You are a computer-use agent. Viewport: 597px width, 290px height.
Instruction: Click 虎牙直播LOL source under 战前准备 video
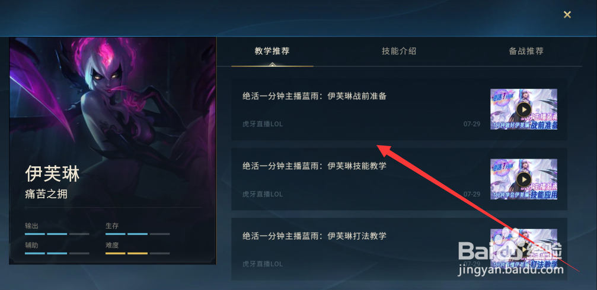[263, 124]
